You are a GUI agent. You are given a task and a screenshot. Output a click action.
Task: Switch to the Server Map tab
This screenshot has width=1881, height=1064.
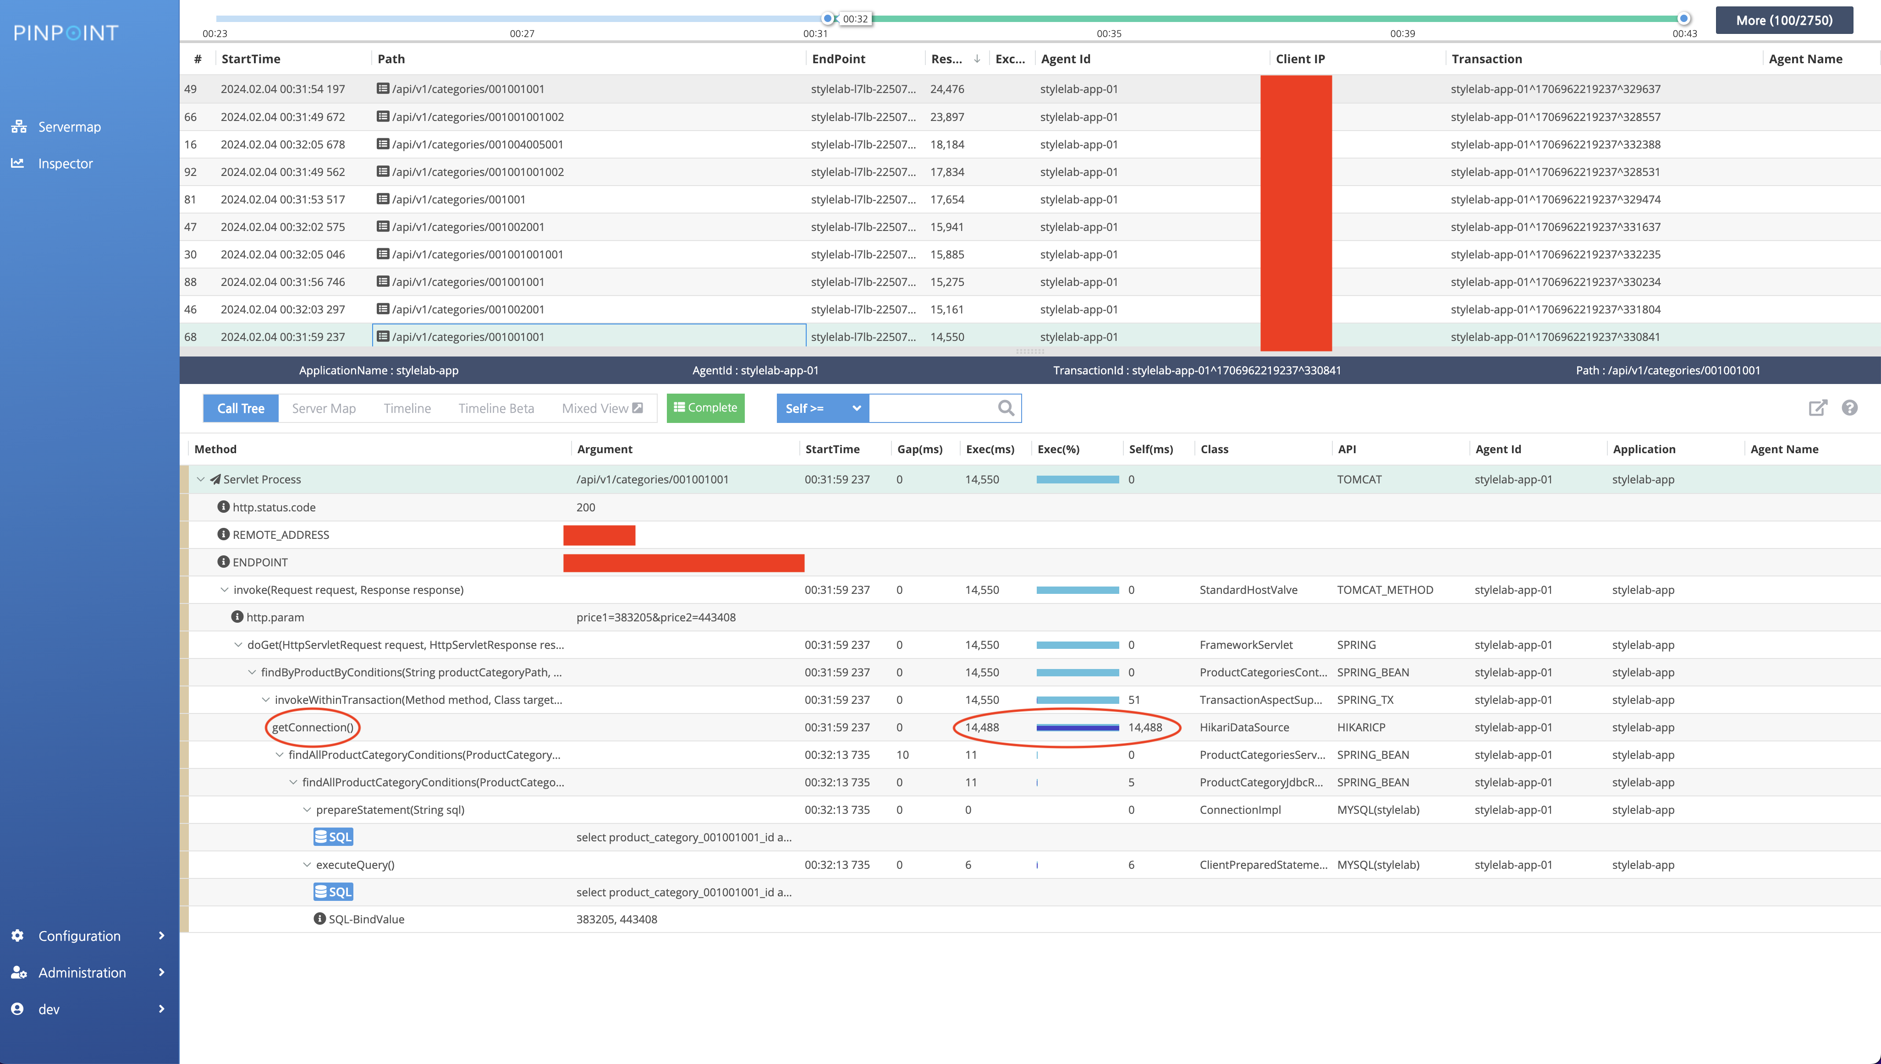point(324,408)
